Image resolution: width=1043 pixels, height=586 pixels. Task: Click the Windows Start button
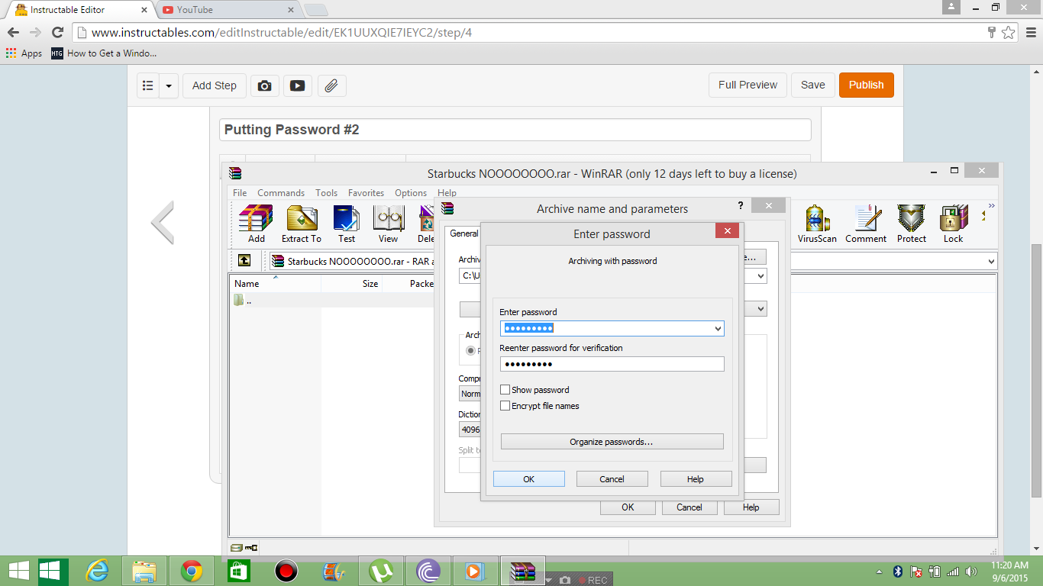click(x=19, y=571)
